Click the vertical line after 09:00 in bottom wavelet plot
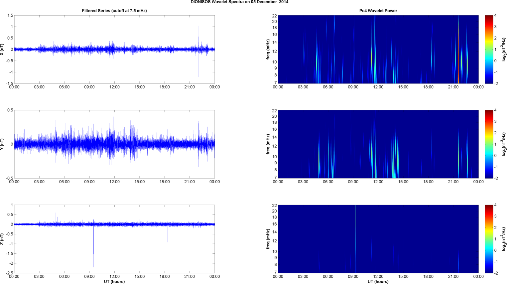 click(x=356, y=239)
